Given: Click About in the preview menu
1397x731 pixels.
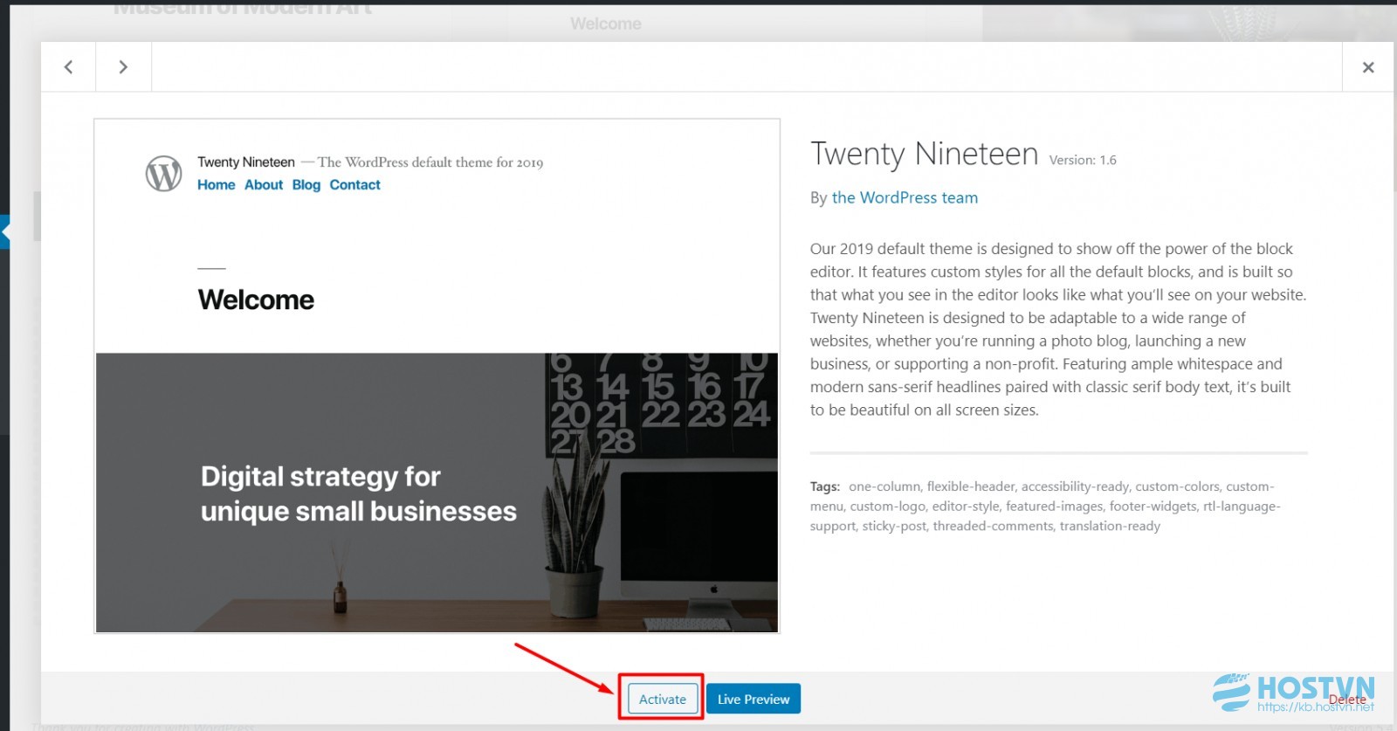Looking at the screenshot, I should pos(264,185).
